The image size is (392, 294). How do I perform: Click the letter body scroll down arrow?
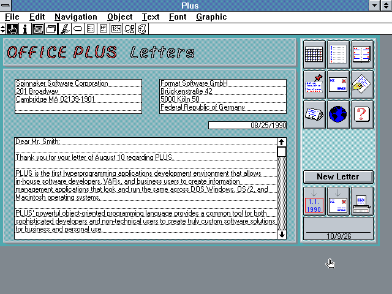282,235
